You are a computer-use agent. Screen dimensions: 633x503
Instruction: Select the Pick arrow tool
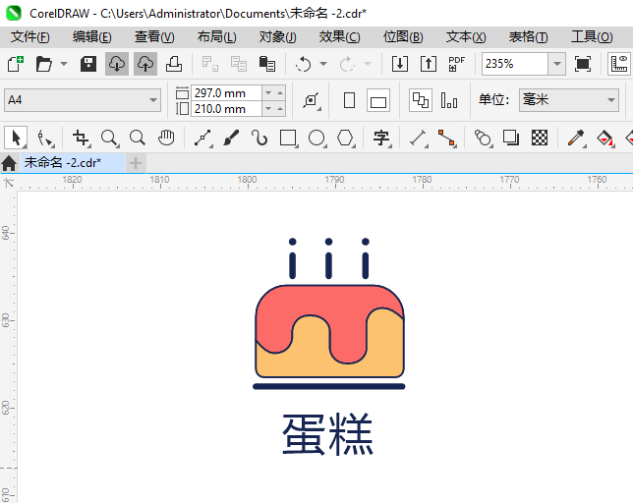coord(16,138)
